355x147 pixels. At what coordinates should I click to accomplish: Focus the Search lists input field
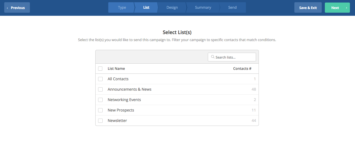(232, 57)
